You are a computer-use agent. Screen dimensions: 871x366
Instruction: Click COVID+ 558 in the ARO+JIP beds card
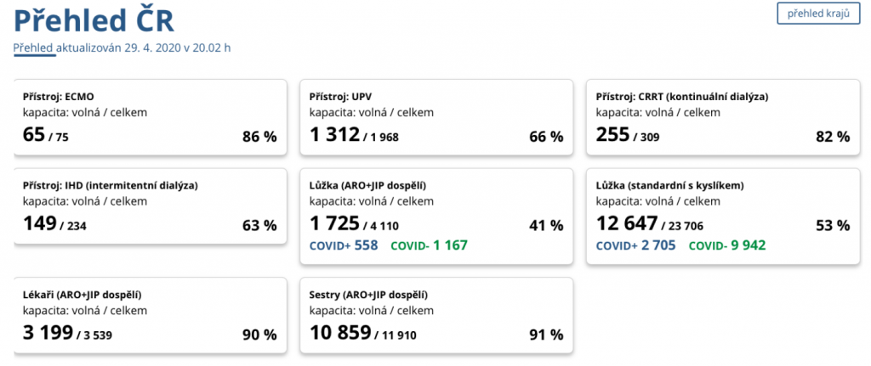click(344, 245)
